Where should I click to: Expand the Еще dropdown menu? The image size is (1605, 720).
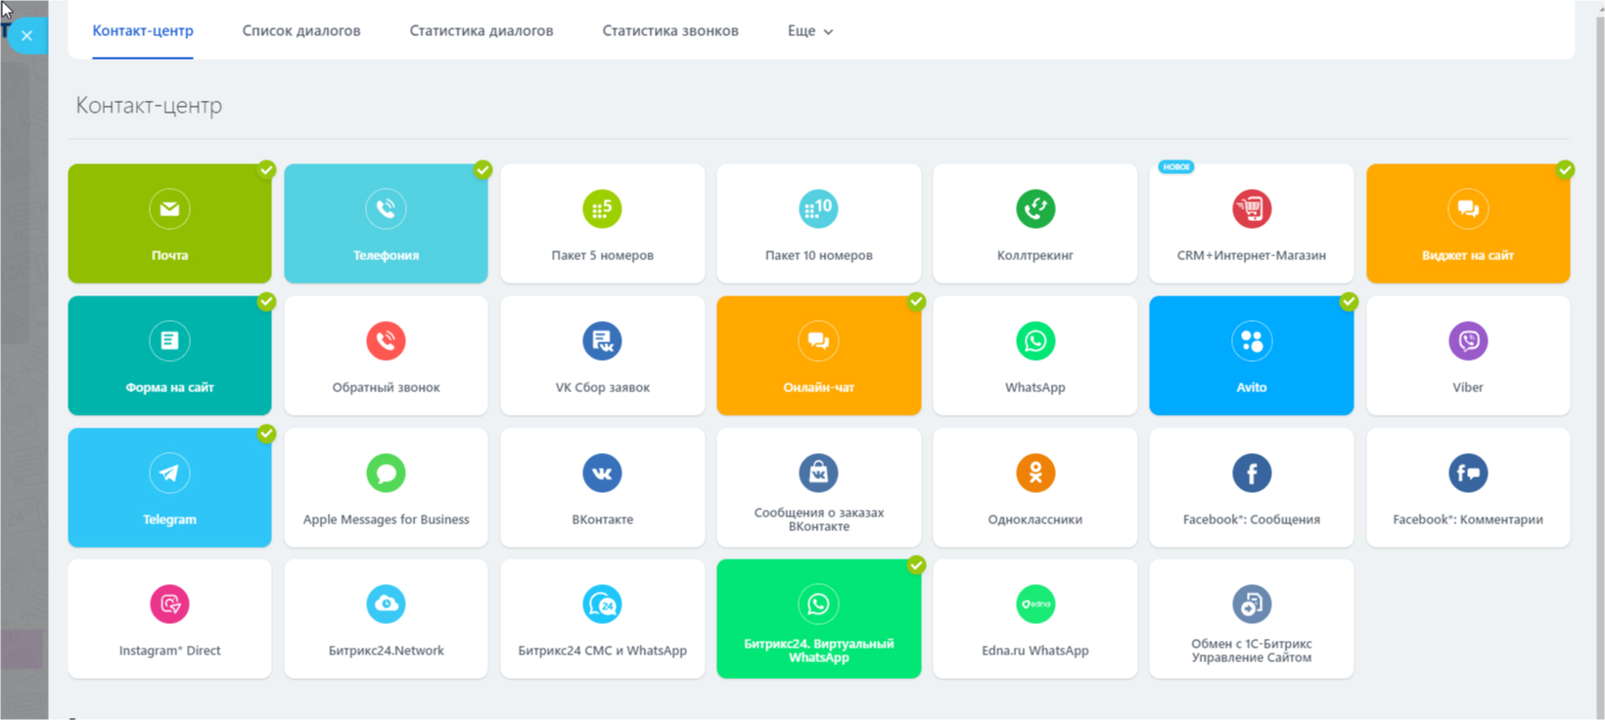(x=809, y=30)
